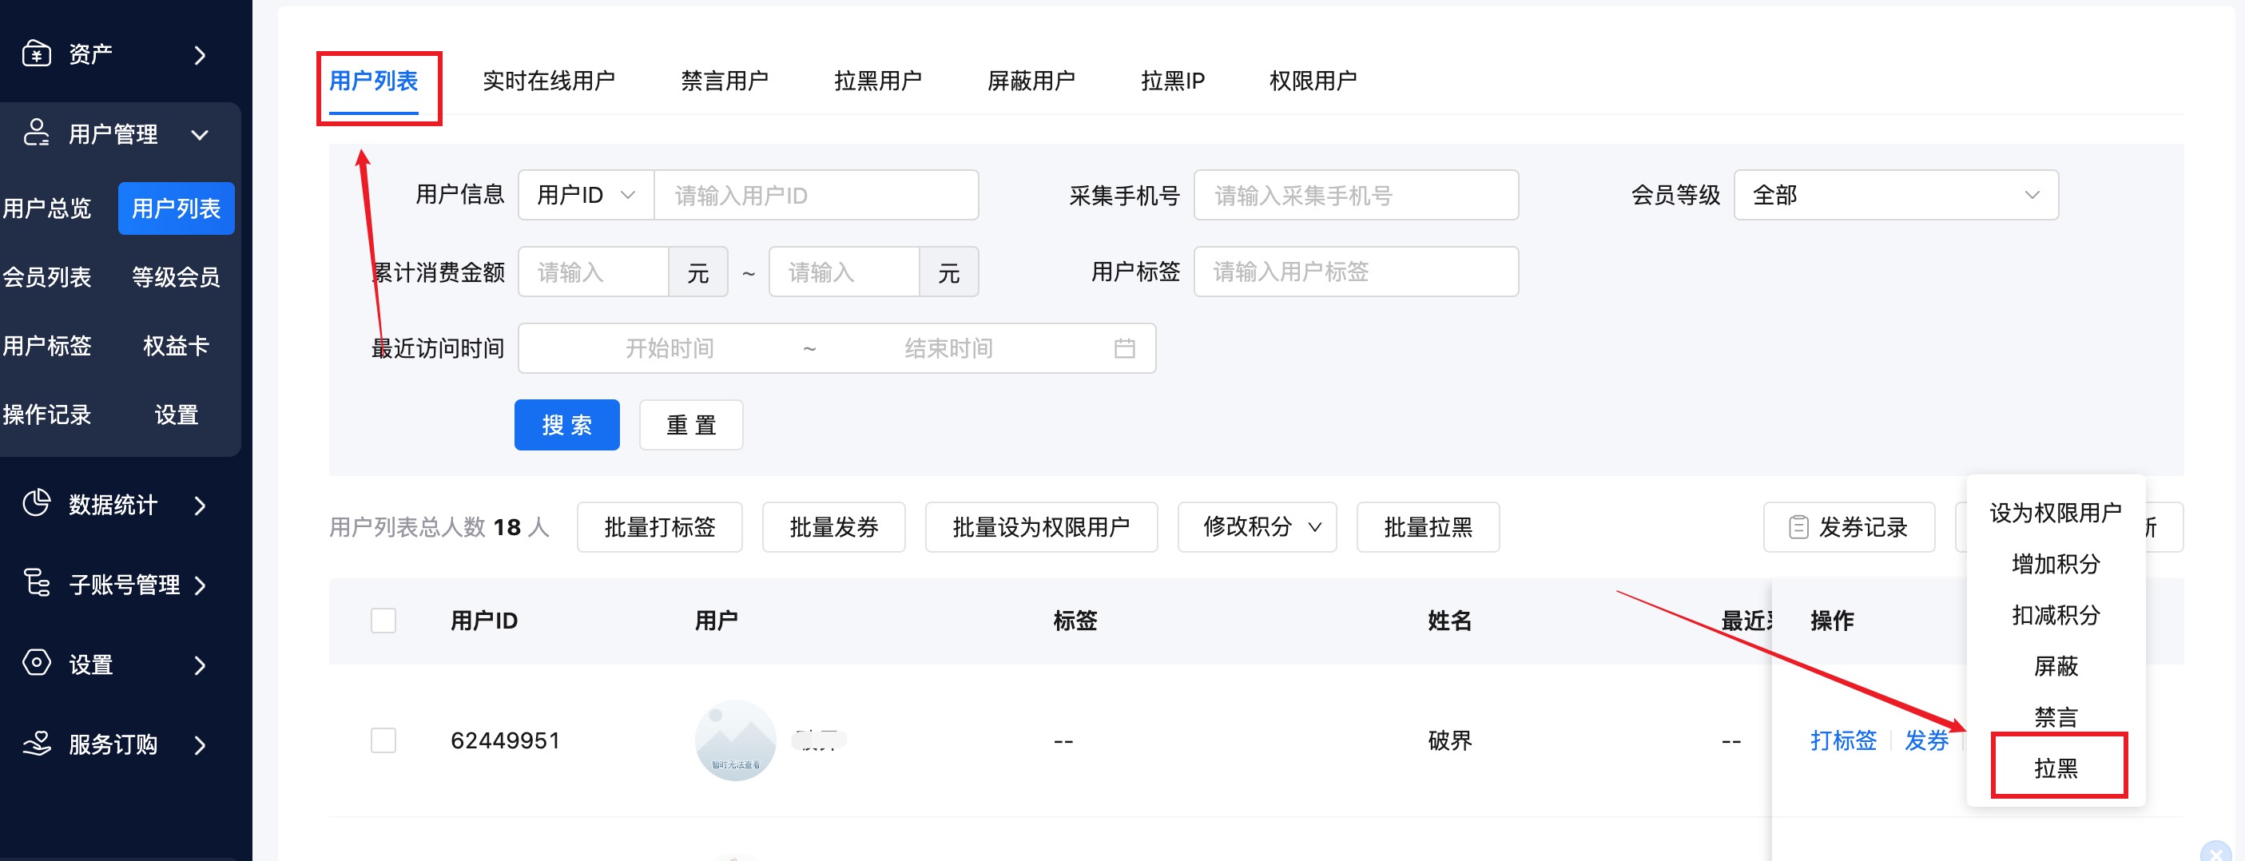
Task: Tick the select-all checkbox in table header
Action: click(x=383, y=621)
